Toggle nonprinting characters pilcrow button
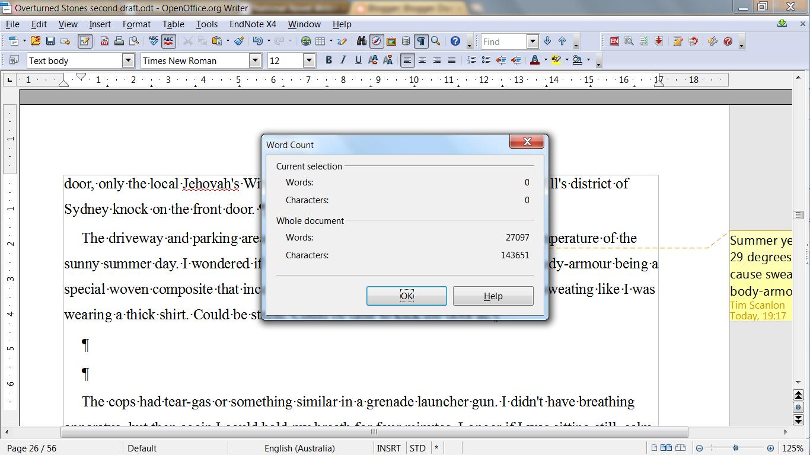The width and height of the screenshot is (810, 455). 420,41
